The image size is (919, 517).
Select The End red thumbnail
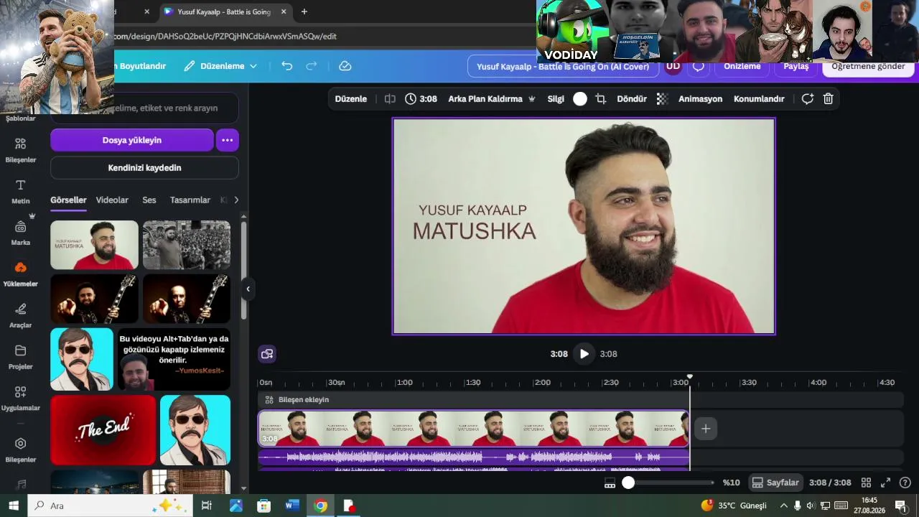(x=103, y=430)
